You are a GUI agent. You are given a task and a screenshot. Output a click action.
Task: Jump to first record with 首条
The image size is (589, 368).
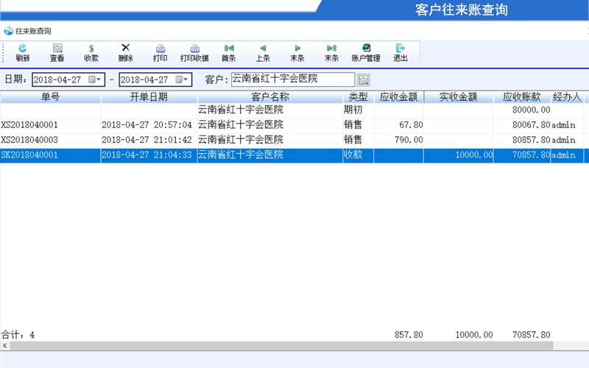(229, 52)
